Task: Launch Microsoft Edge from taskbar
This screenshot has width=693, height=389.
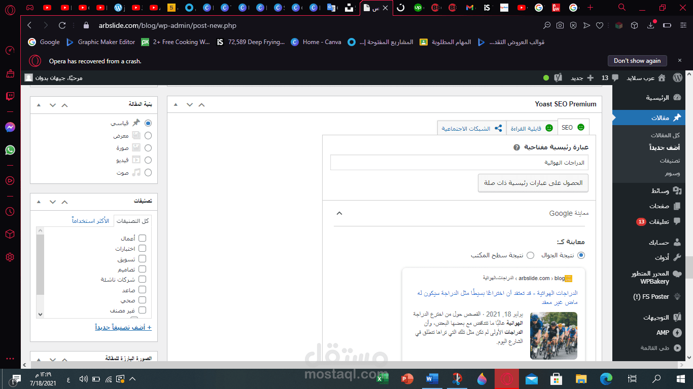Action: click(606, 378)
